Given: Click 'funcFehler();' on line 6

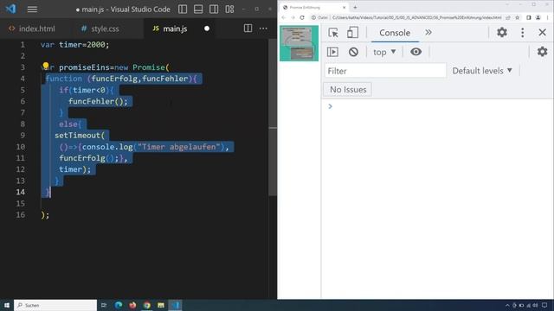Looking at the screenshot, I should tap(98, 101).
